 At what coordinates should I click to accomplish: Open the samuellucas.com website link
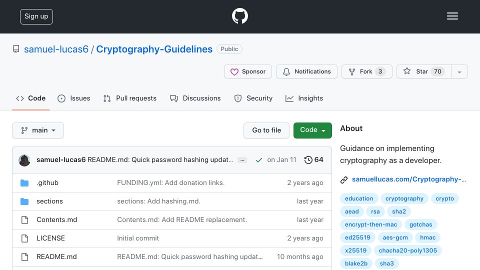pos(409,179)
